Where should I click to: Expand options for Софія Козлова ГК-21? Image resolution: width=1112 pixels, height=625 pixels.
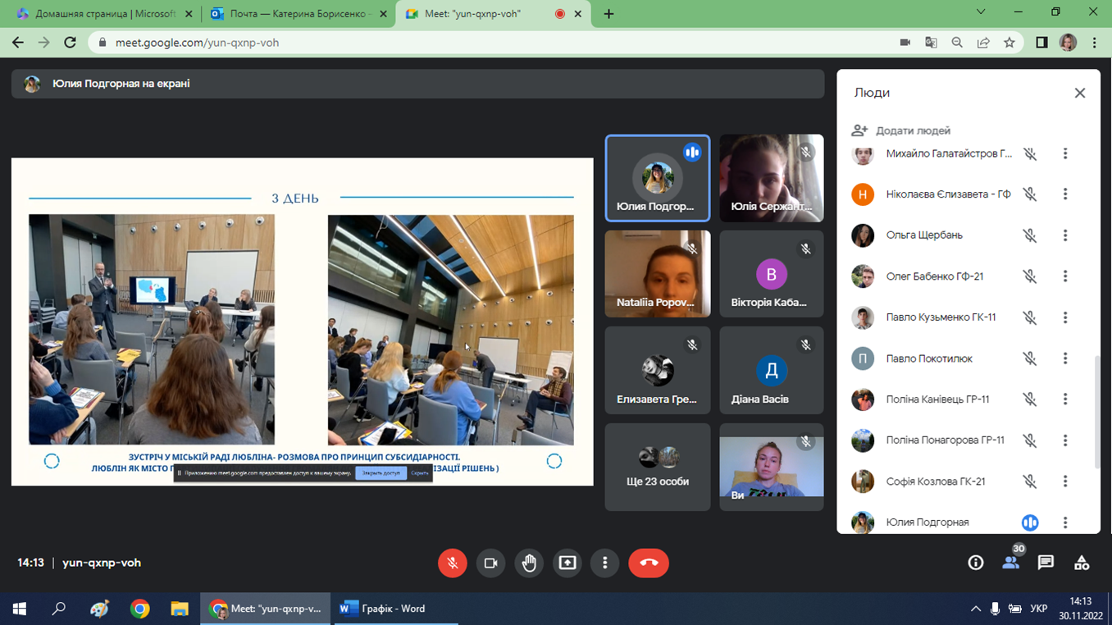1065,481
